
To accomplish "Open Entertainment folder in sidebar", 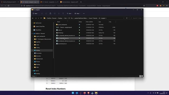I will click(39, 59).
